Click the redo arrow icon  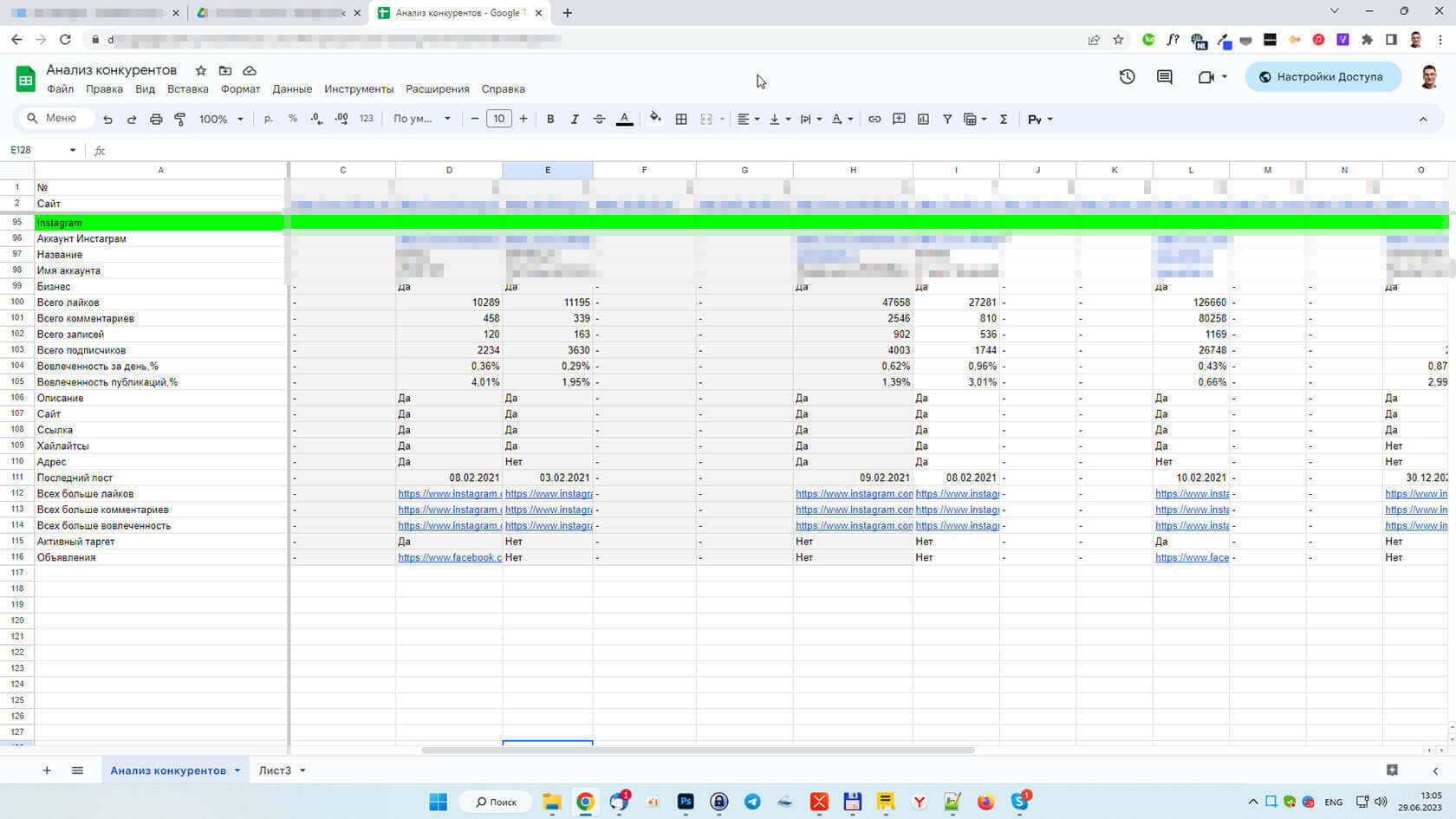[132, 120]
